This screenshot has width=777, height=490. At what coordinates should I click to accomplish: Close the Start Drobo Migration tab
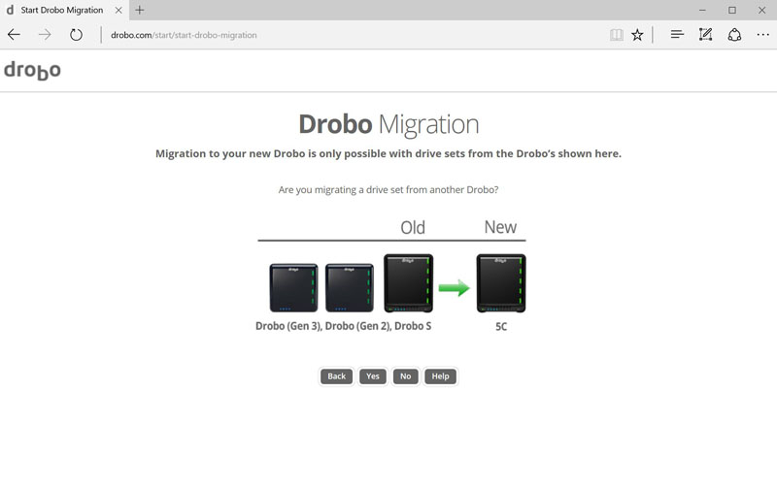(118, 10)
